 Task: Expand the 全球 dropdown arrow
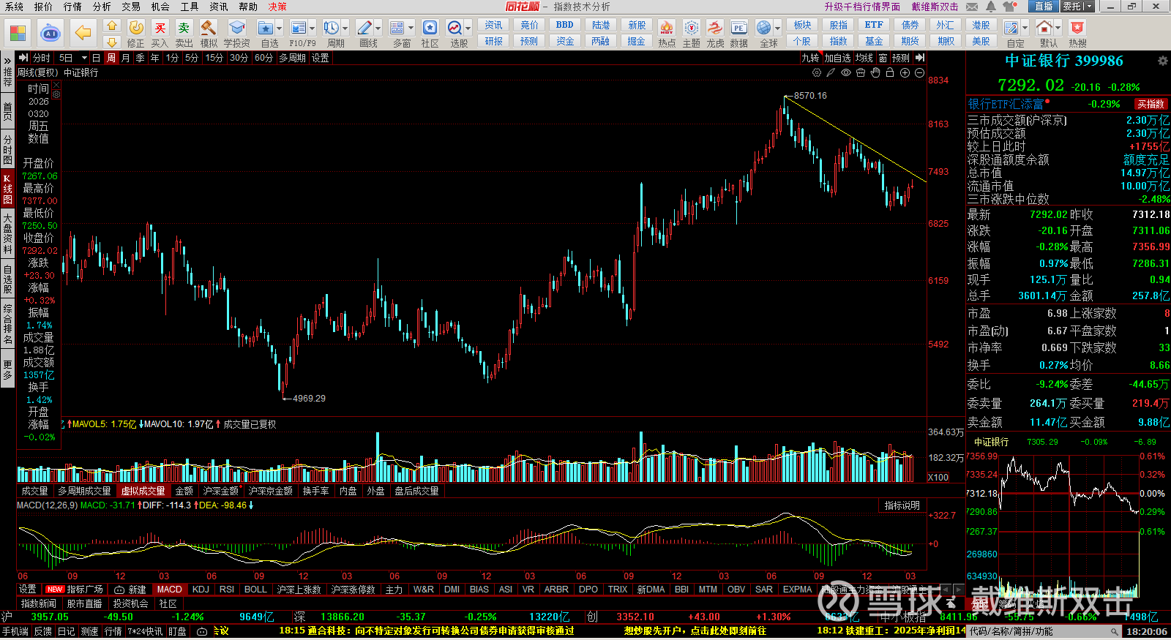pyautogui.click(x=777, y=29)
